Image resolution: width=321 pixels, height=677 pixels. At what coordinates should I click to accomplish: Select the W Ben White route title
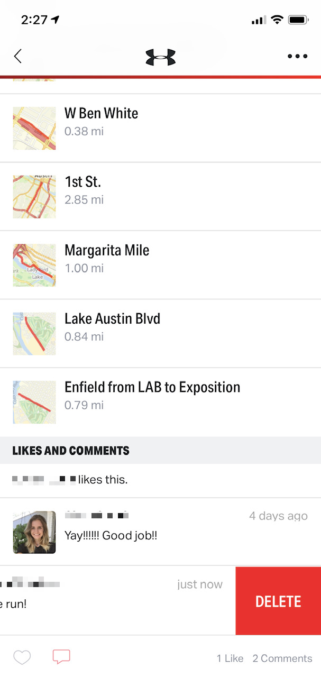click(x=102, y=113)
